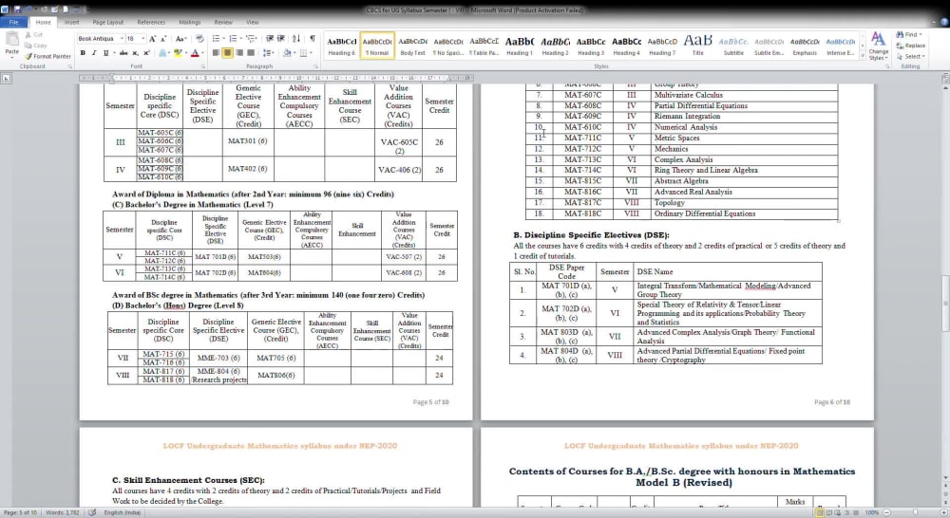Click proofing errors icon in status bar
The width and height of the screenshot is (950, 518).
coord(92,512)
